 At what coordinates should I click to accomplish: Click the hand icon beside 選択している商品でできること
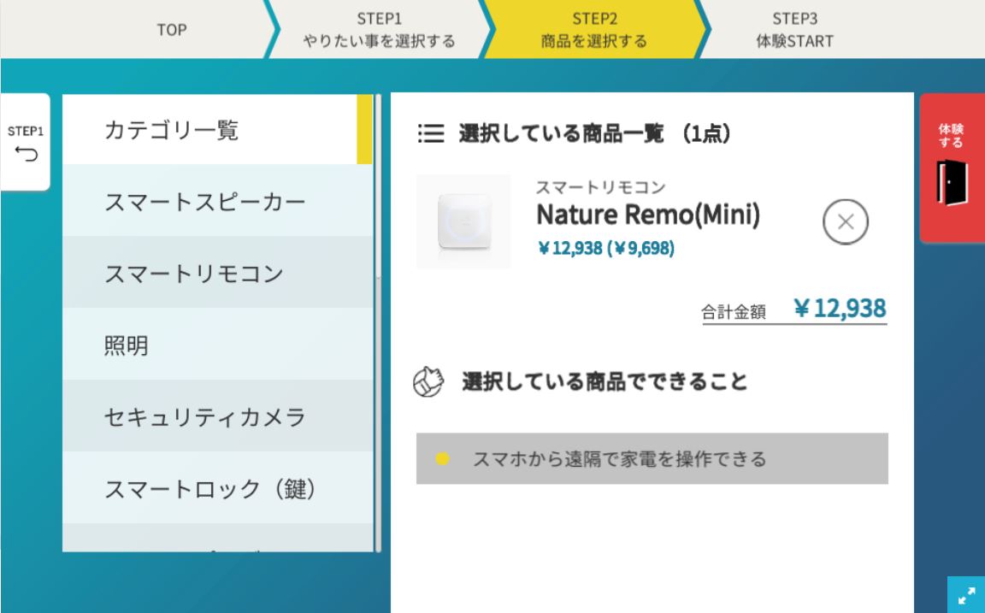(x=428, y=382)
